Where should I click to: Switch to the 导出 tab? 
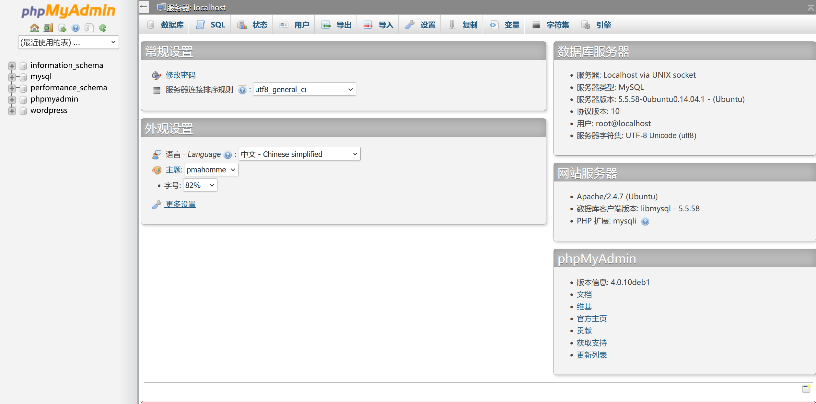pyautogui.click(x=336, y=25)
